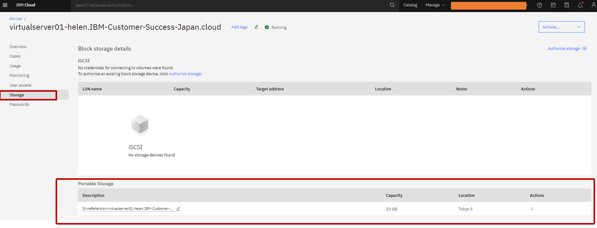Screen dimensions: 597x228
Task: Click the virtualserver01-helen device title
Action: (x=115, y=27)
